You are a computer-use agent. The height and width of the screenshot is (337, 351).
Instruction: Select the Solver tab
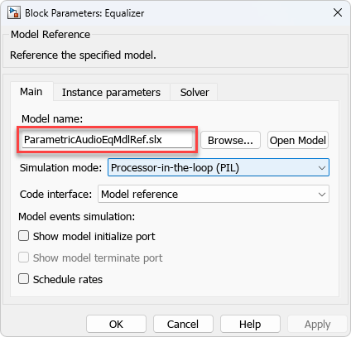click(x=195, y=92)
